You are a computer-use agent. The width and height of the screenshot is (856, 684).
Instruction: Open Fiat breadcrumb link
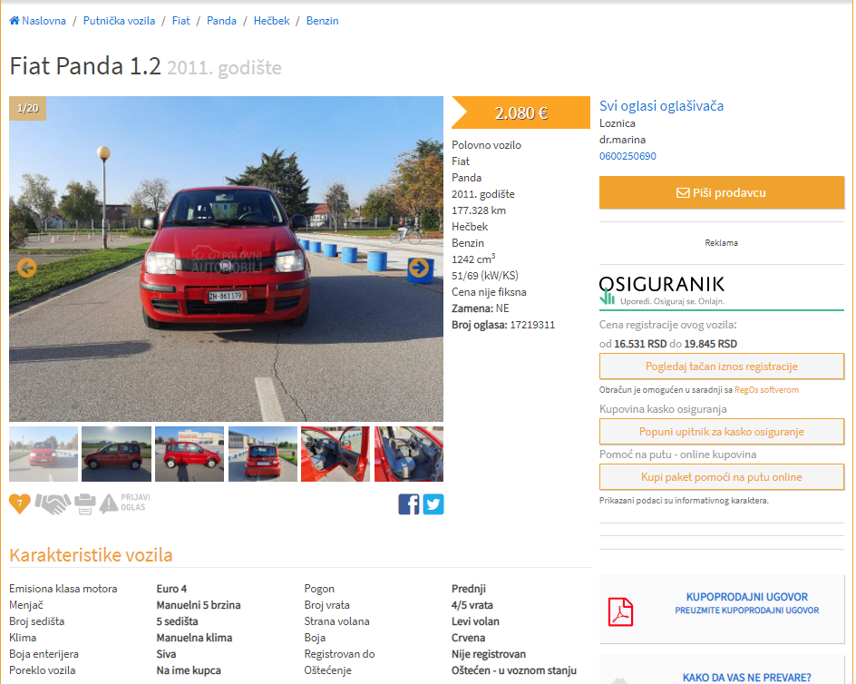click(x=180, y=21)
